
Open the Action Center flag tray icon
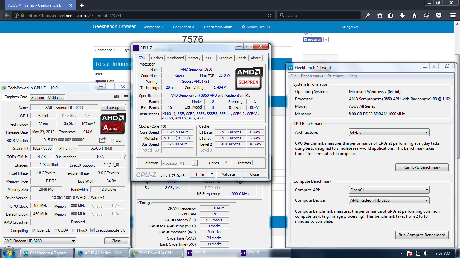(410, 253)
